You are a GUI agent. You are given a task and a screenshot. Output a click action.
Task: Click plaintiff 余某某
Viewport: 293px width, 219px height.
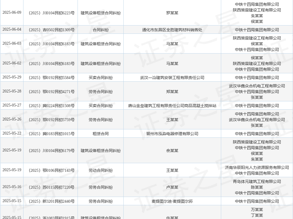(x=172, y=151)
